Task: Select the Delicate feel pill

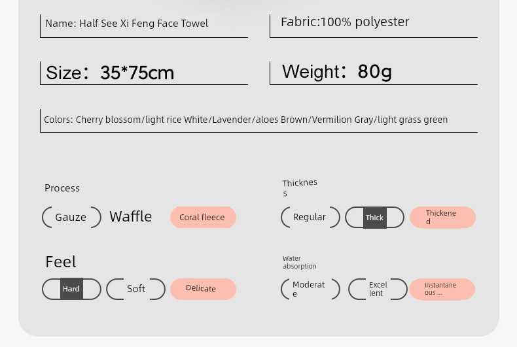Action: point(203,289)
